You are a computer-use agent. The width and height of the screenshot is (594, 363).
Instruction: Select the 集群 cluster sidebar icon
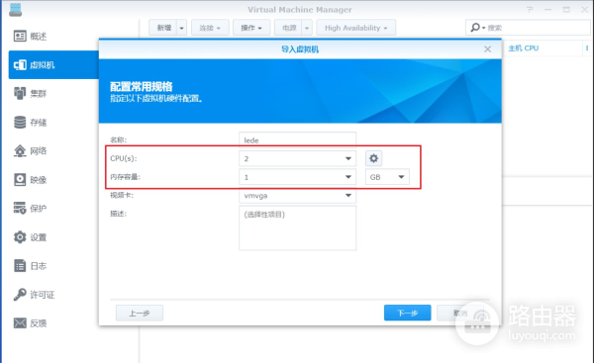click(x=20, y=93)
